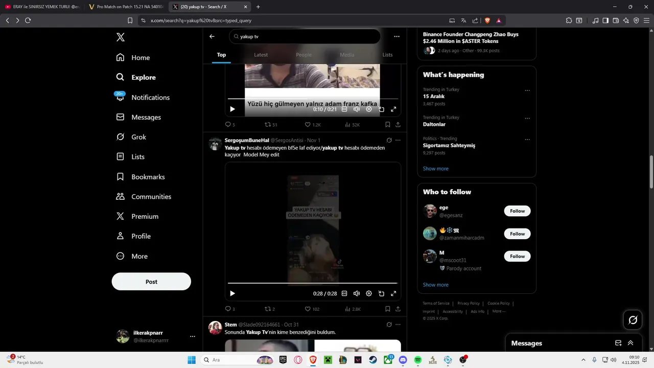The image size is (654, 368).
Task: Like the post with 1.2K likes
Action: pos(313,125)
